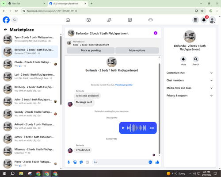221x177 pixels.
Task: Open Sanddy conversation in list
Action: [x=30, y=114]
